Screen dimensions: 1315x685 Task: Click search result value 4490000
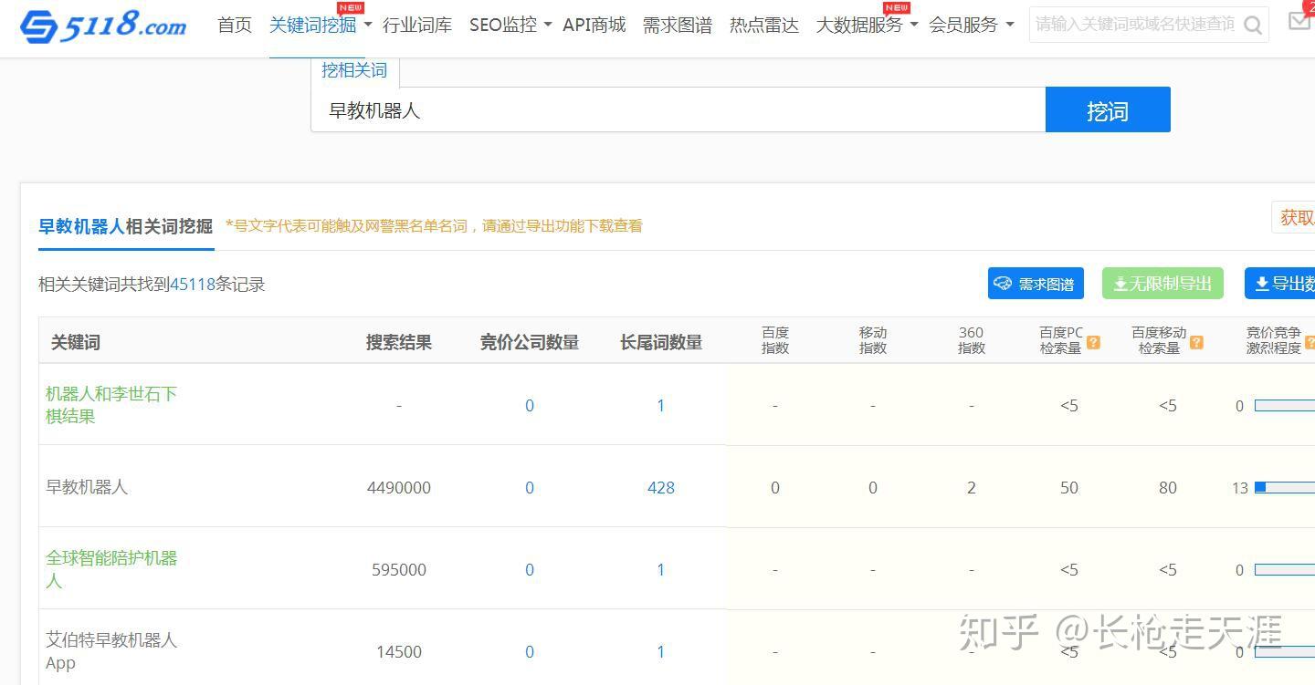point(399,488)
